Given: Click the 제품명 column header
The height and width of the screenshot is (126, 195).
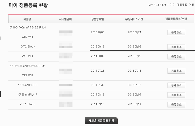Looking at the screenshot, I should [27, 19].
